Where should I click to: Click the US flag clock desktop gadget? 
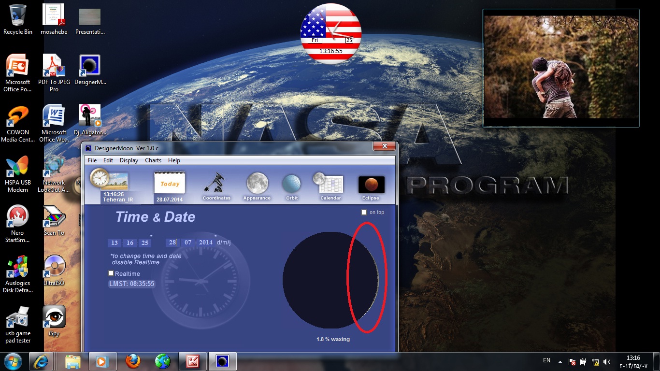[331, 33]
